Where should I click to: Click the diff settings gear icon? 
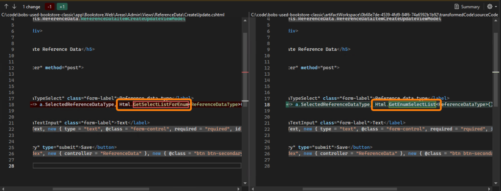[x=489, y=6]
